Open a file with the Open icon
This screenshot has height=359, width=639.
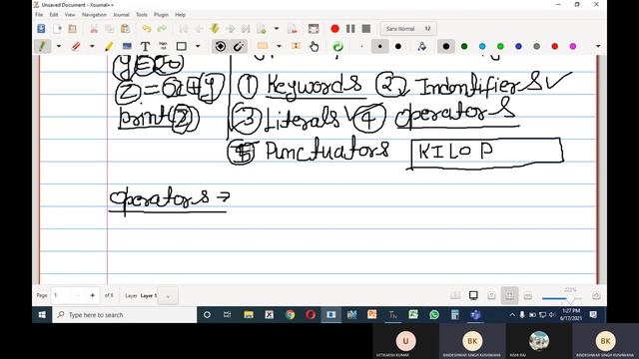73,29
